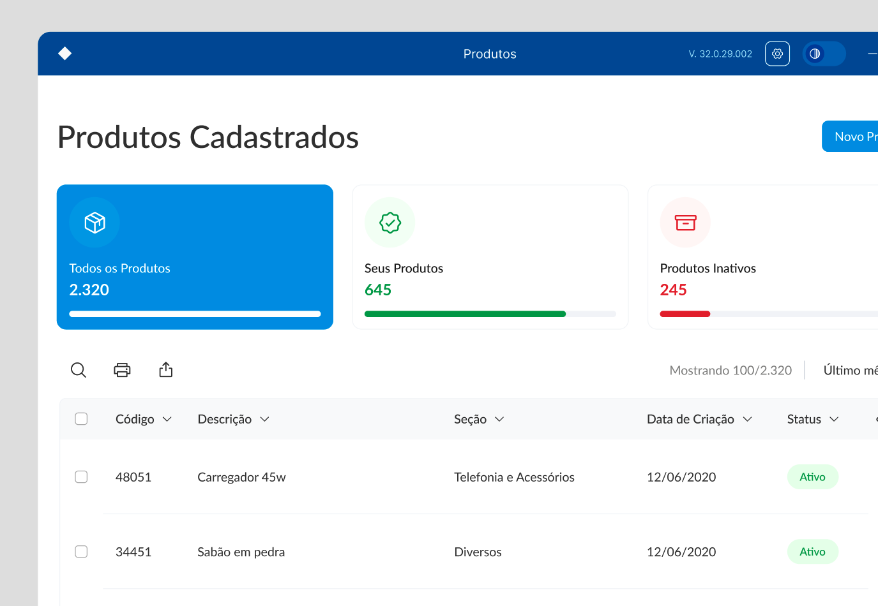878x606 pixels.
Task: Print the product list
Action: [122, 370]
